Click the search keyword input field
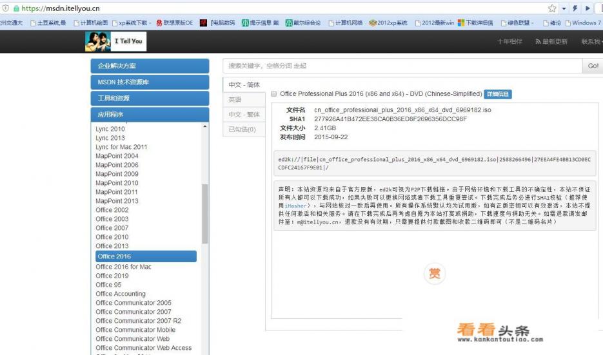This screenshot has width=603, height=355. (400, 66)
